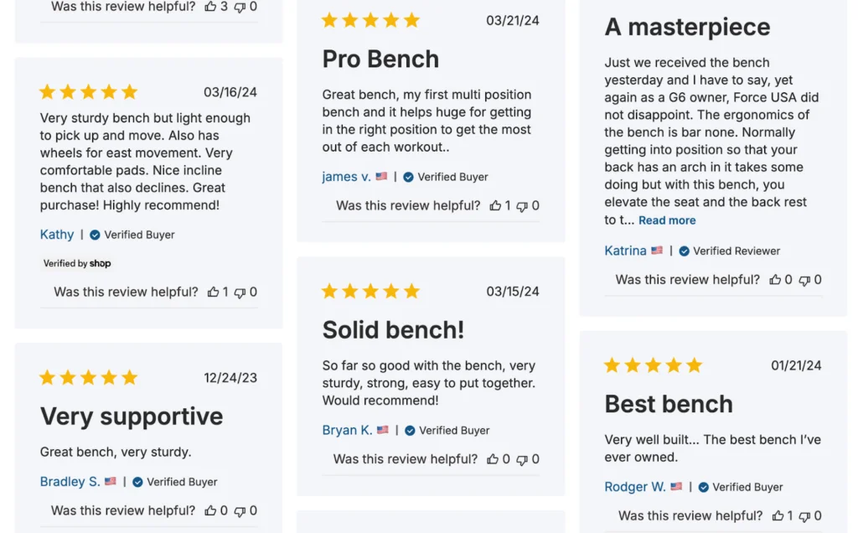
Task: Click verified reviewer checkmark beside Katrina
Action: 683,250
